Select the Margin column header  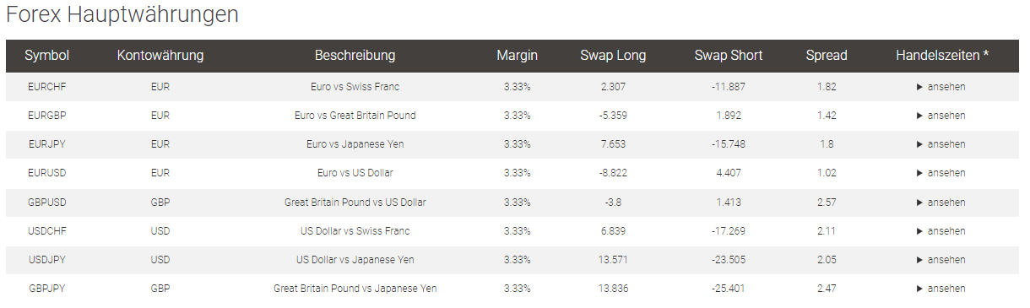(517, 56)
